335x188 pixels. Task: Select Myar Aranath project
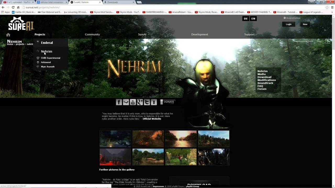click(48, 67)
